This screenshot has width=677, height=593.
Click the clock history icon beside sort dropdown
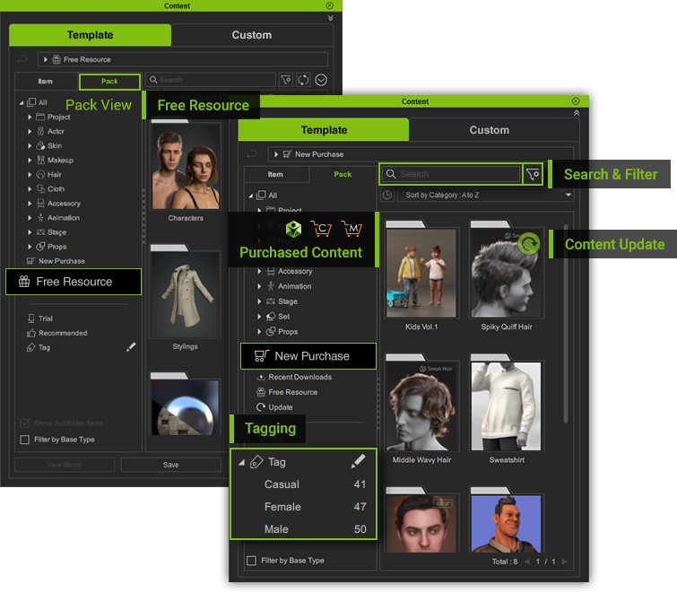coord(387,195)
